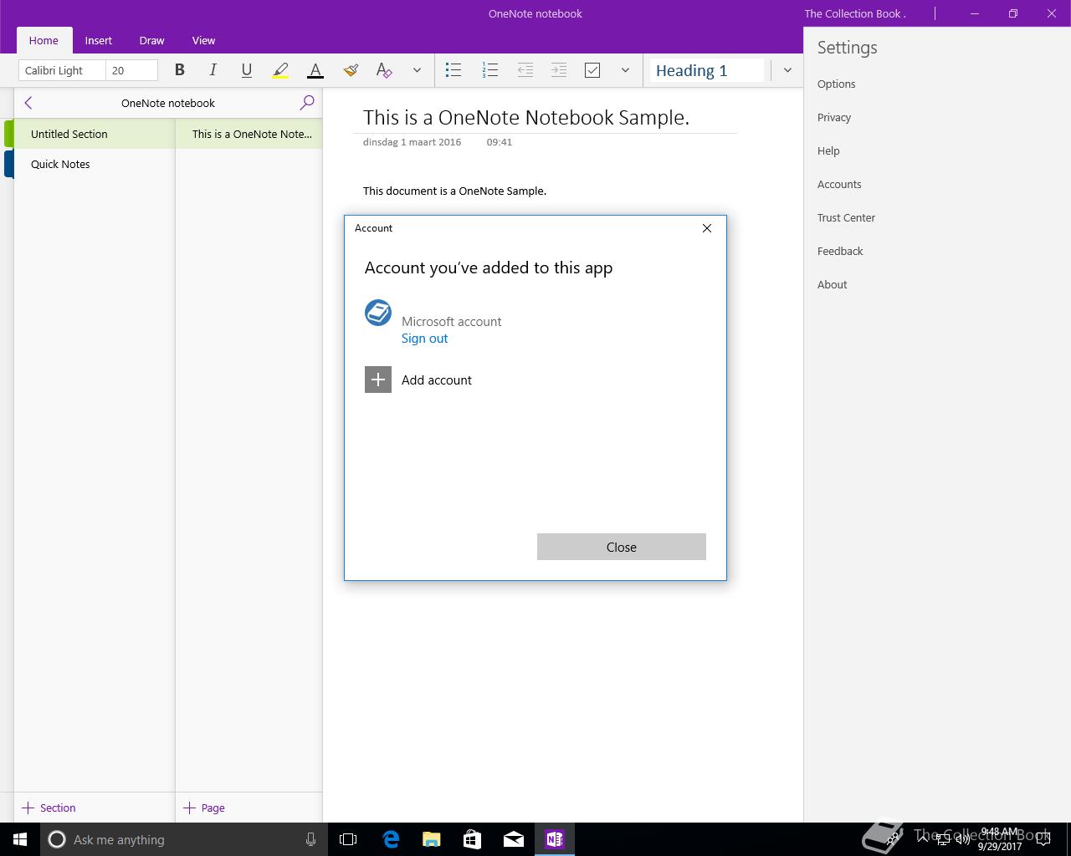The height and width of the screenshot is (856, 1071).
Task: Expand more font formatting options
Action: pyautogui.click(x=417, y=70)
